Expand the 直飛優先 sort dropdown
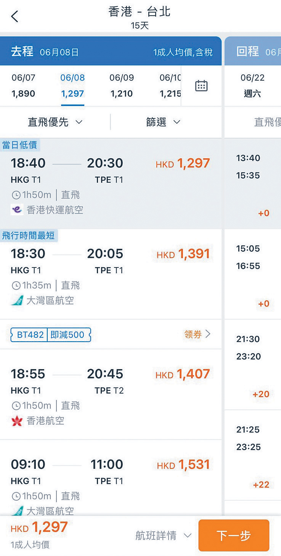 pos(55,122)
